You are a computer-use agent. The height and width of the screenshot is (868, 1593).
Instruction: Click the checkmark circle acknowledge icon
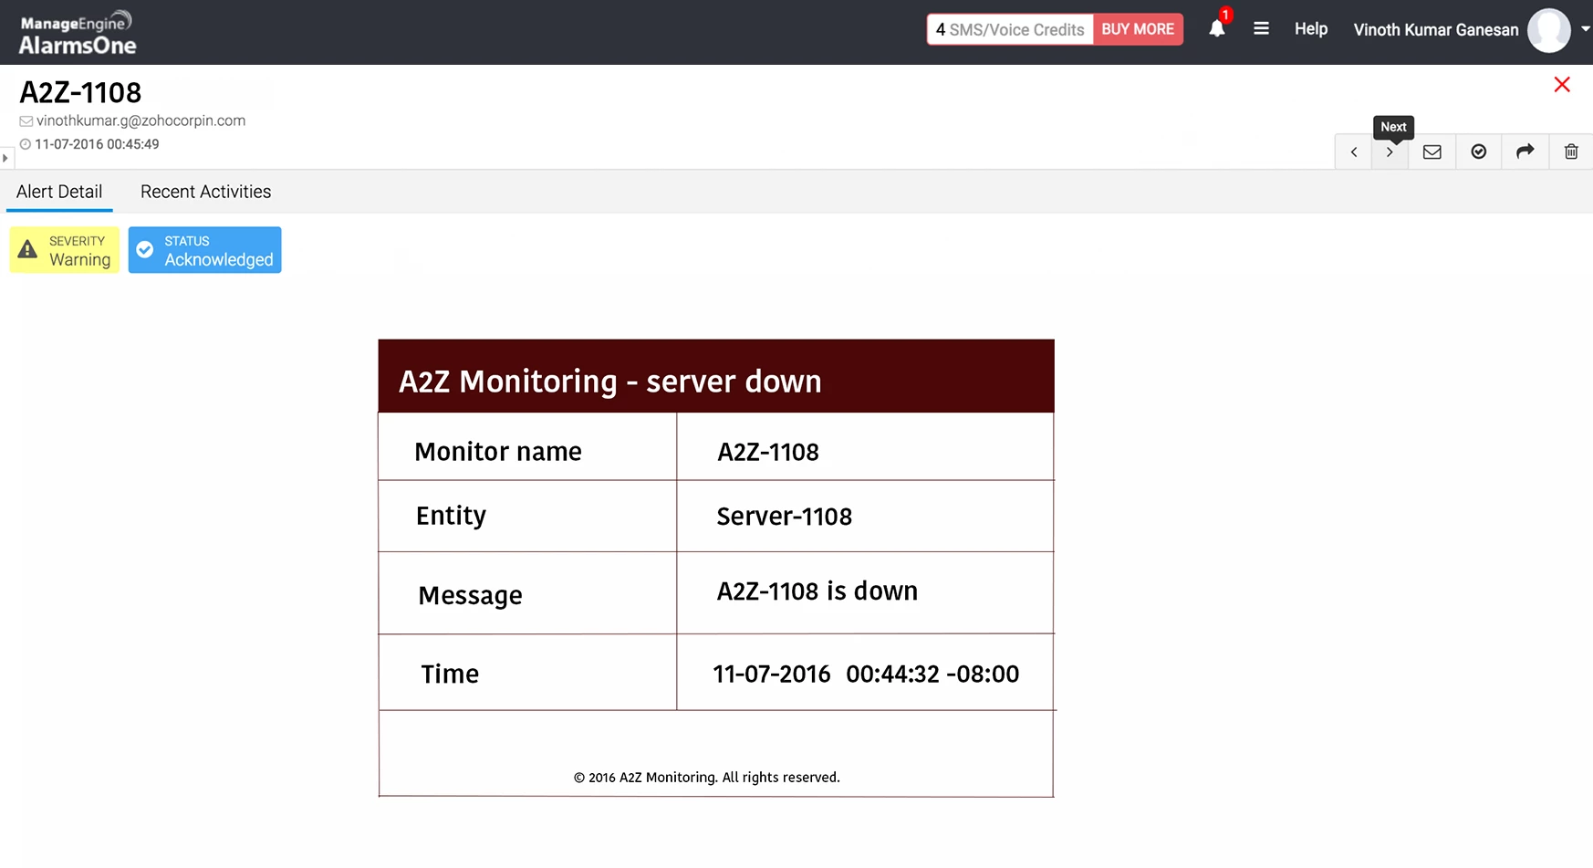[1478, 152]
